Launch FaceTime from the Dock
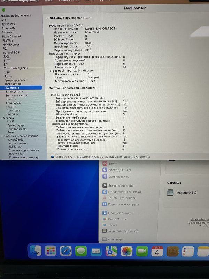 tap(142, 251)
